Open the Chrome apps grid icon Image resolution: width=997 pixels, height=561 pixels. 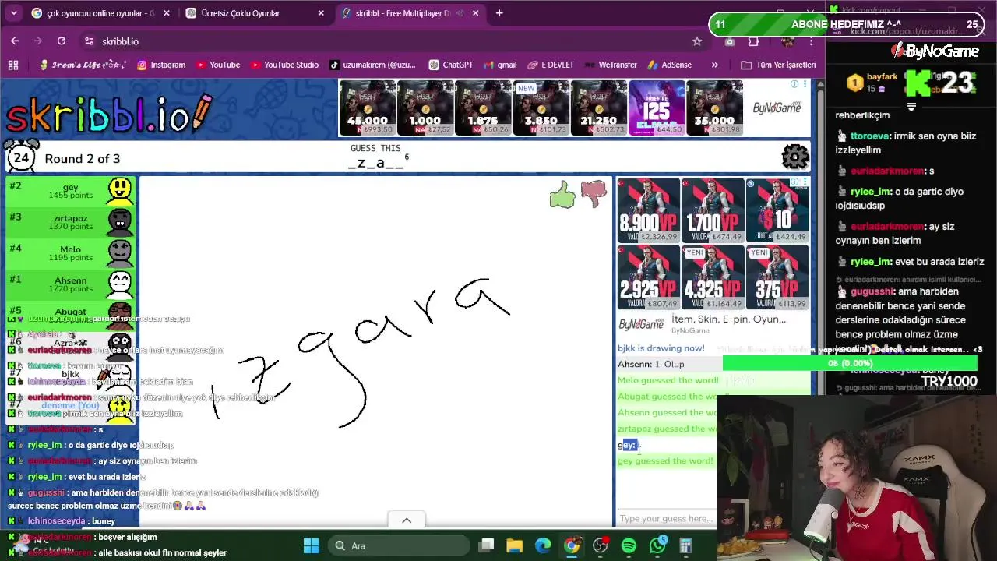pyautogui.click(x=12, y=65)
